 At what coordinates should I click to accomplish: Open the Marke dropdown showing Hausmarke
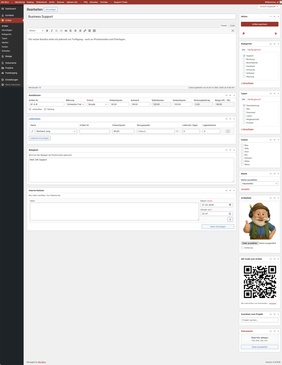tap(260, 184)
